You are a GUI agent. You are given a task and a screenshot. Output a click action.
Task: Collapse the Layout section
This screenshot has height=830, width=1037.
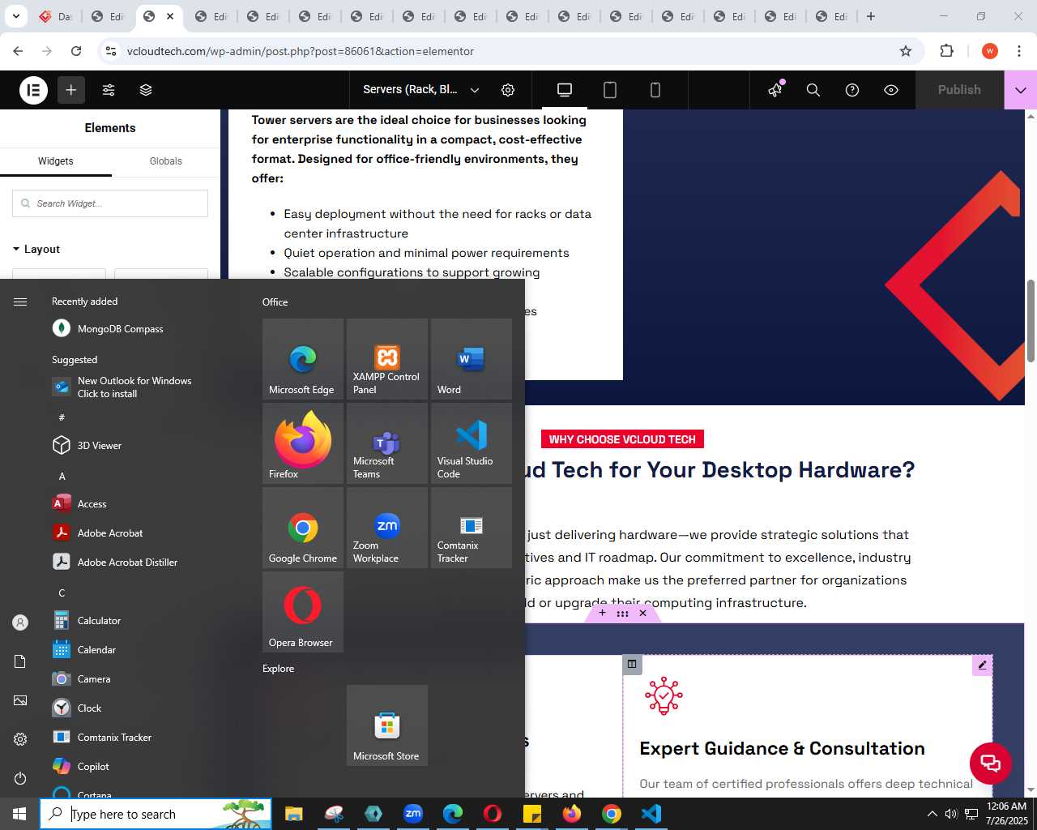(36, 249)
